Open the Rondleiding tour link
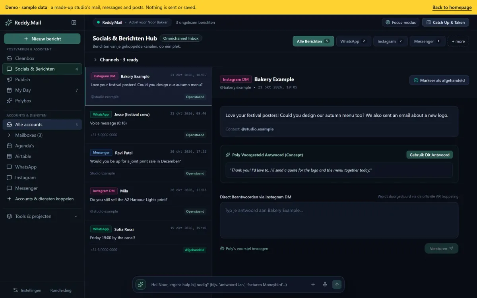This screenshot has height=298, width=477. pos(61,290)
